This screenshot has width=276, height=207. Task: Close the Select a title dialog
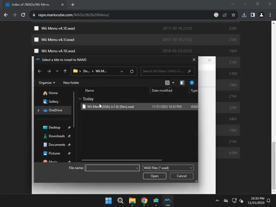coord(194,60)
